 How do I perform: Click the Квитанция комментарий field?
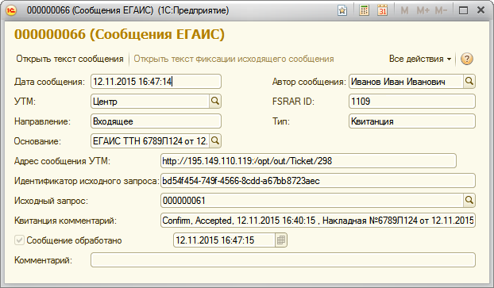coord(318,221)
